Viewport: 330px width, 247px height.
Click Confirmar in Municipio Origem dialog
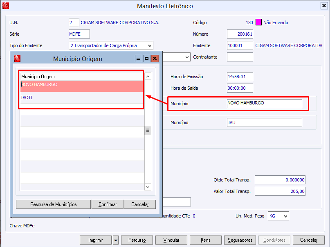108,204
